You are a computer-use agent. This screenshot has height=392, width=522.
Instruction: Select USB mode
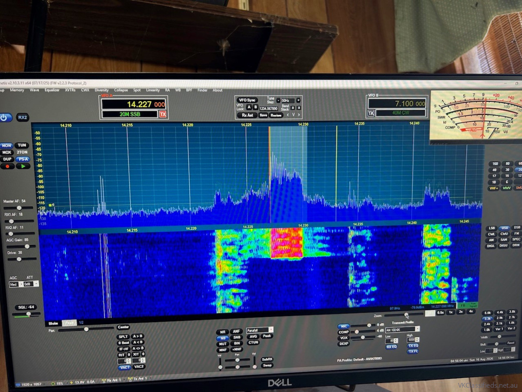point(505,228)
